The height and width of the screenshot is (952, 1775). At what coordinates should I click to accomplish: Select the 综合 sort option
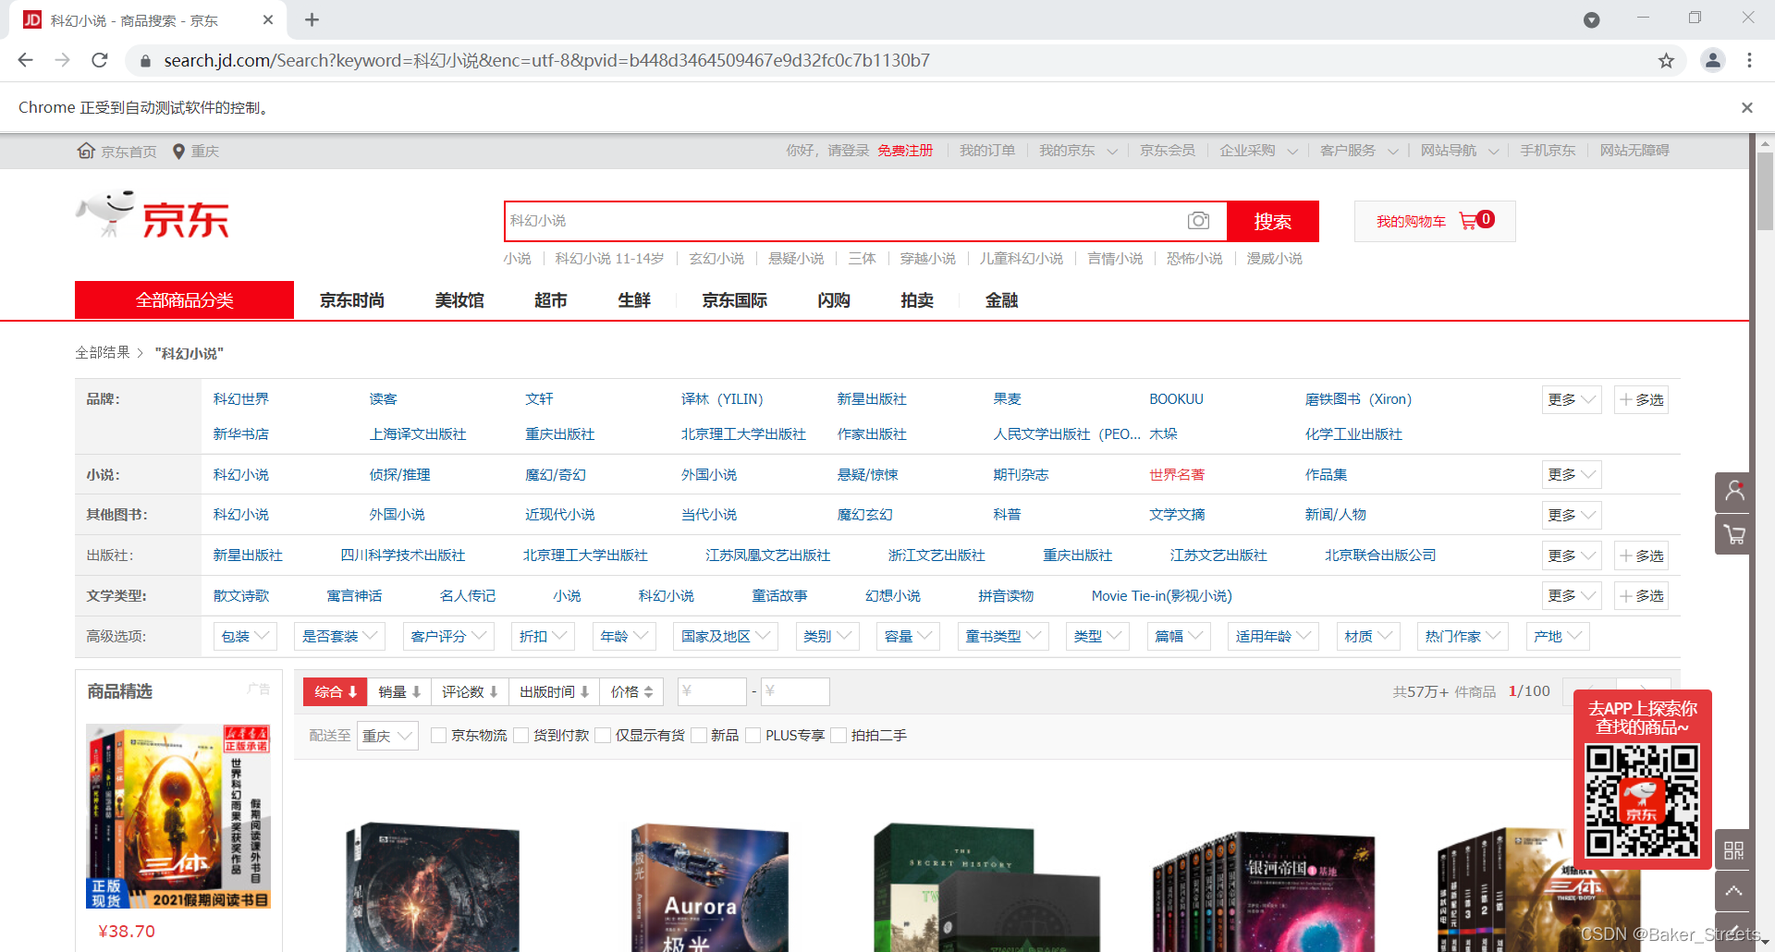tap(336, 691)
